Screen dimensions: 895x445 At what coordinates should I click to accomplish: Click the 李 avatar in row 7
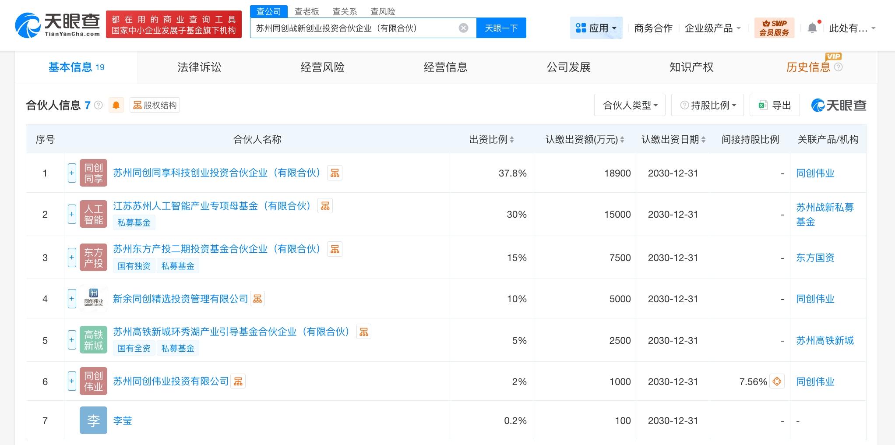tap(93, 420)
